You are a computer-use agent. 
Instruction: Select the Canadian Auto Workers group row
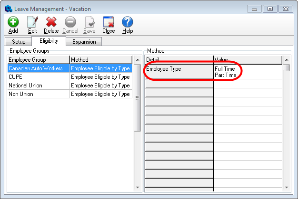[38, 68]
